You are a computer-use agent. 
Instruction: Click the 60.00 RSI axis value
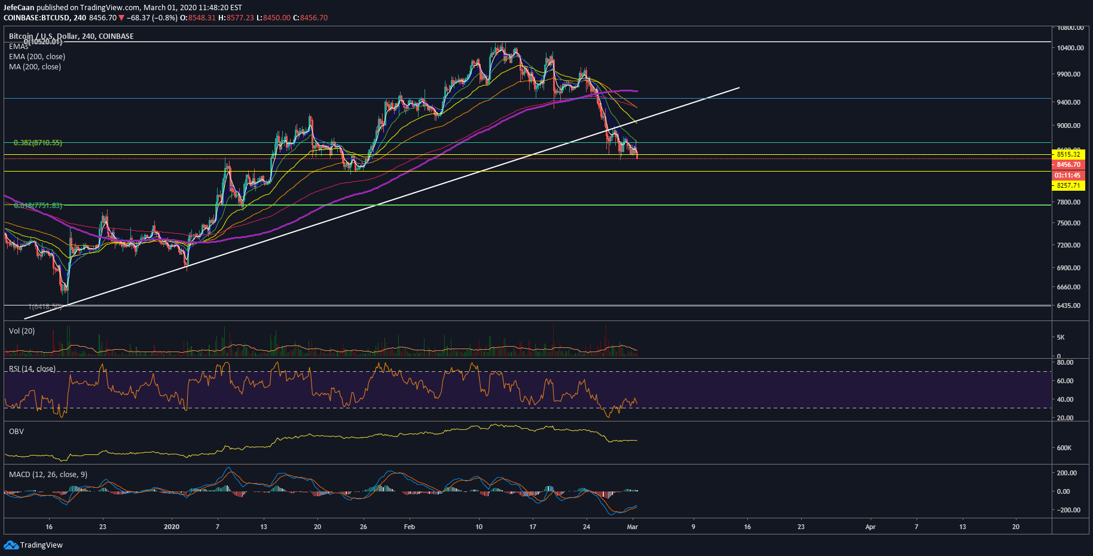tap(1065, 381)
